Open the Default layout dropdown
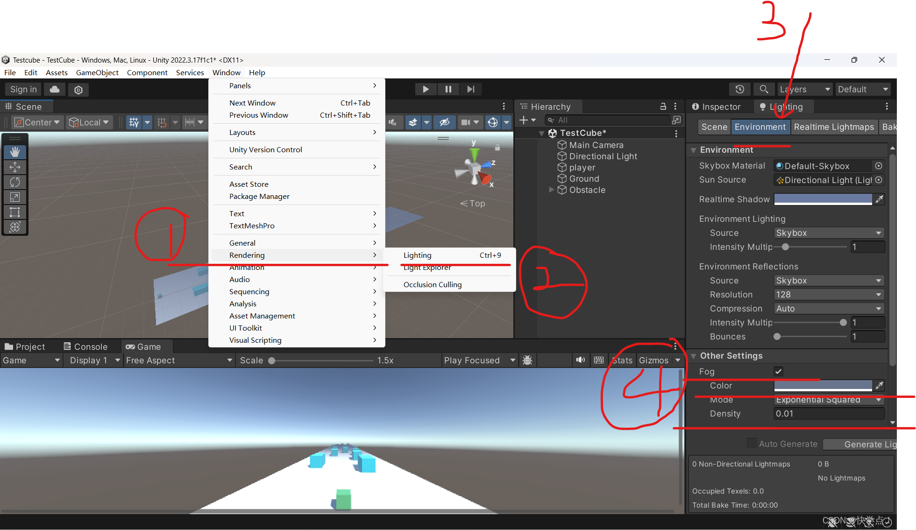Viewport: 916px width, 530px height. point(863,89)
